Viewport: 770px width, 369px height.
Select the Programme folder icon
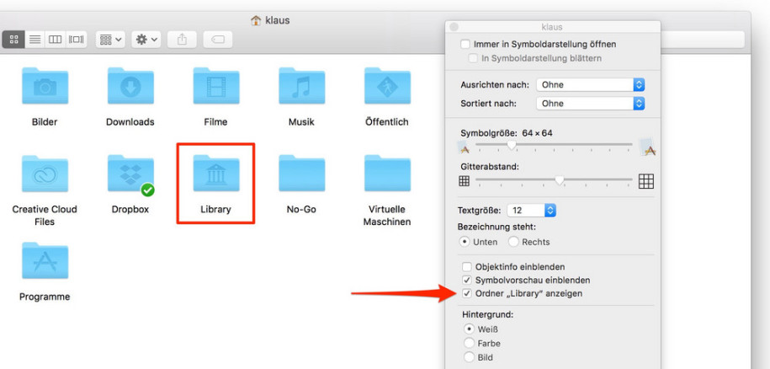pyautogui.click(x=45, y=261)
